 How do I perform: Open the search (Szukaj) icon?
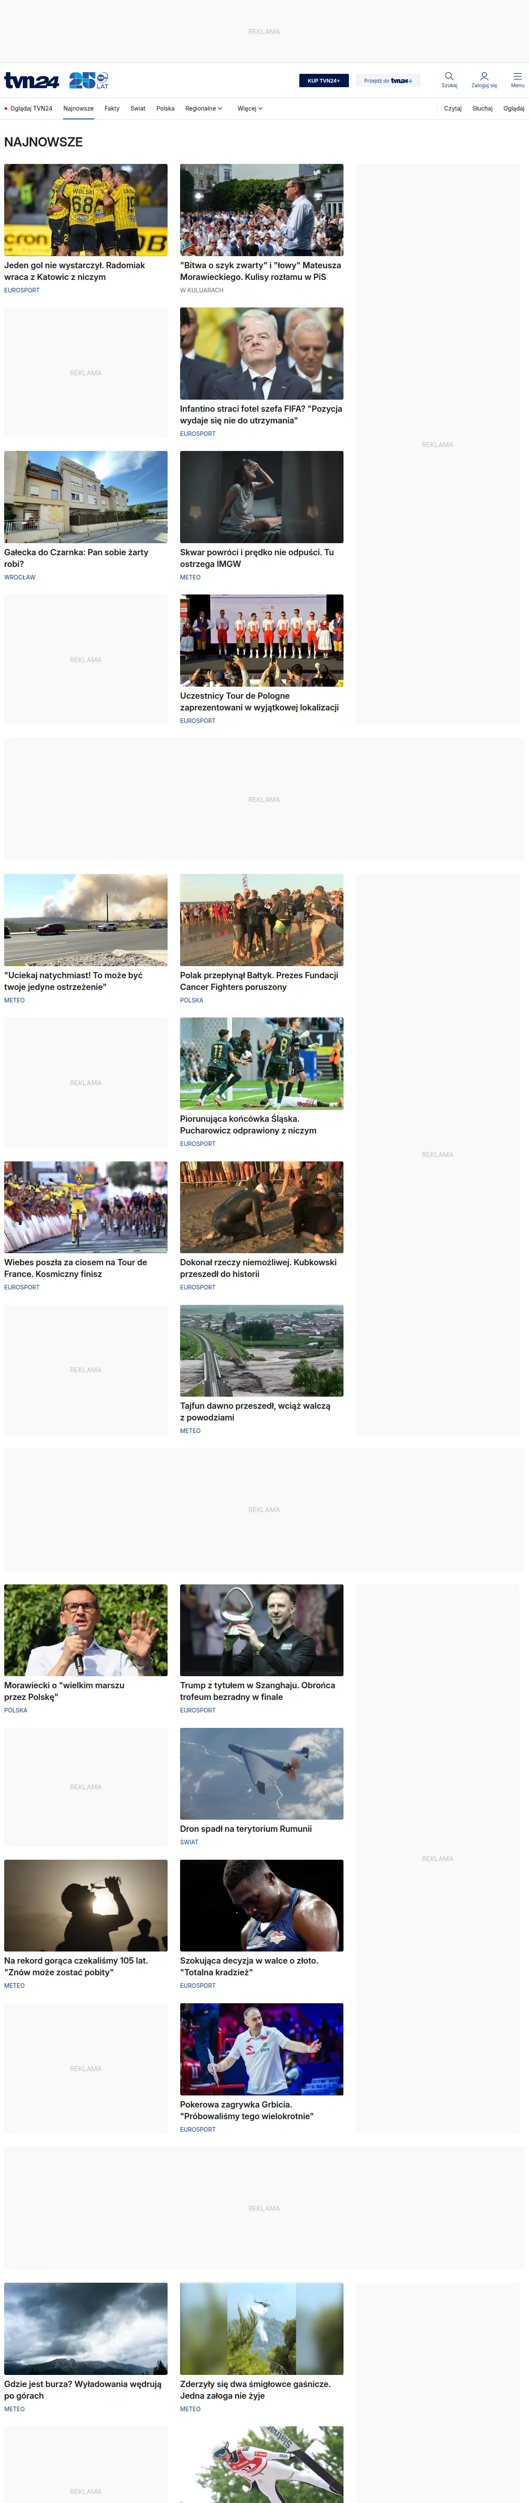[x=449, y=80]
